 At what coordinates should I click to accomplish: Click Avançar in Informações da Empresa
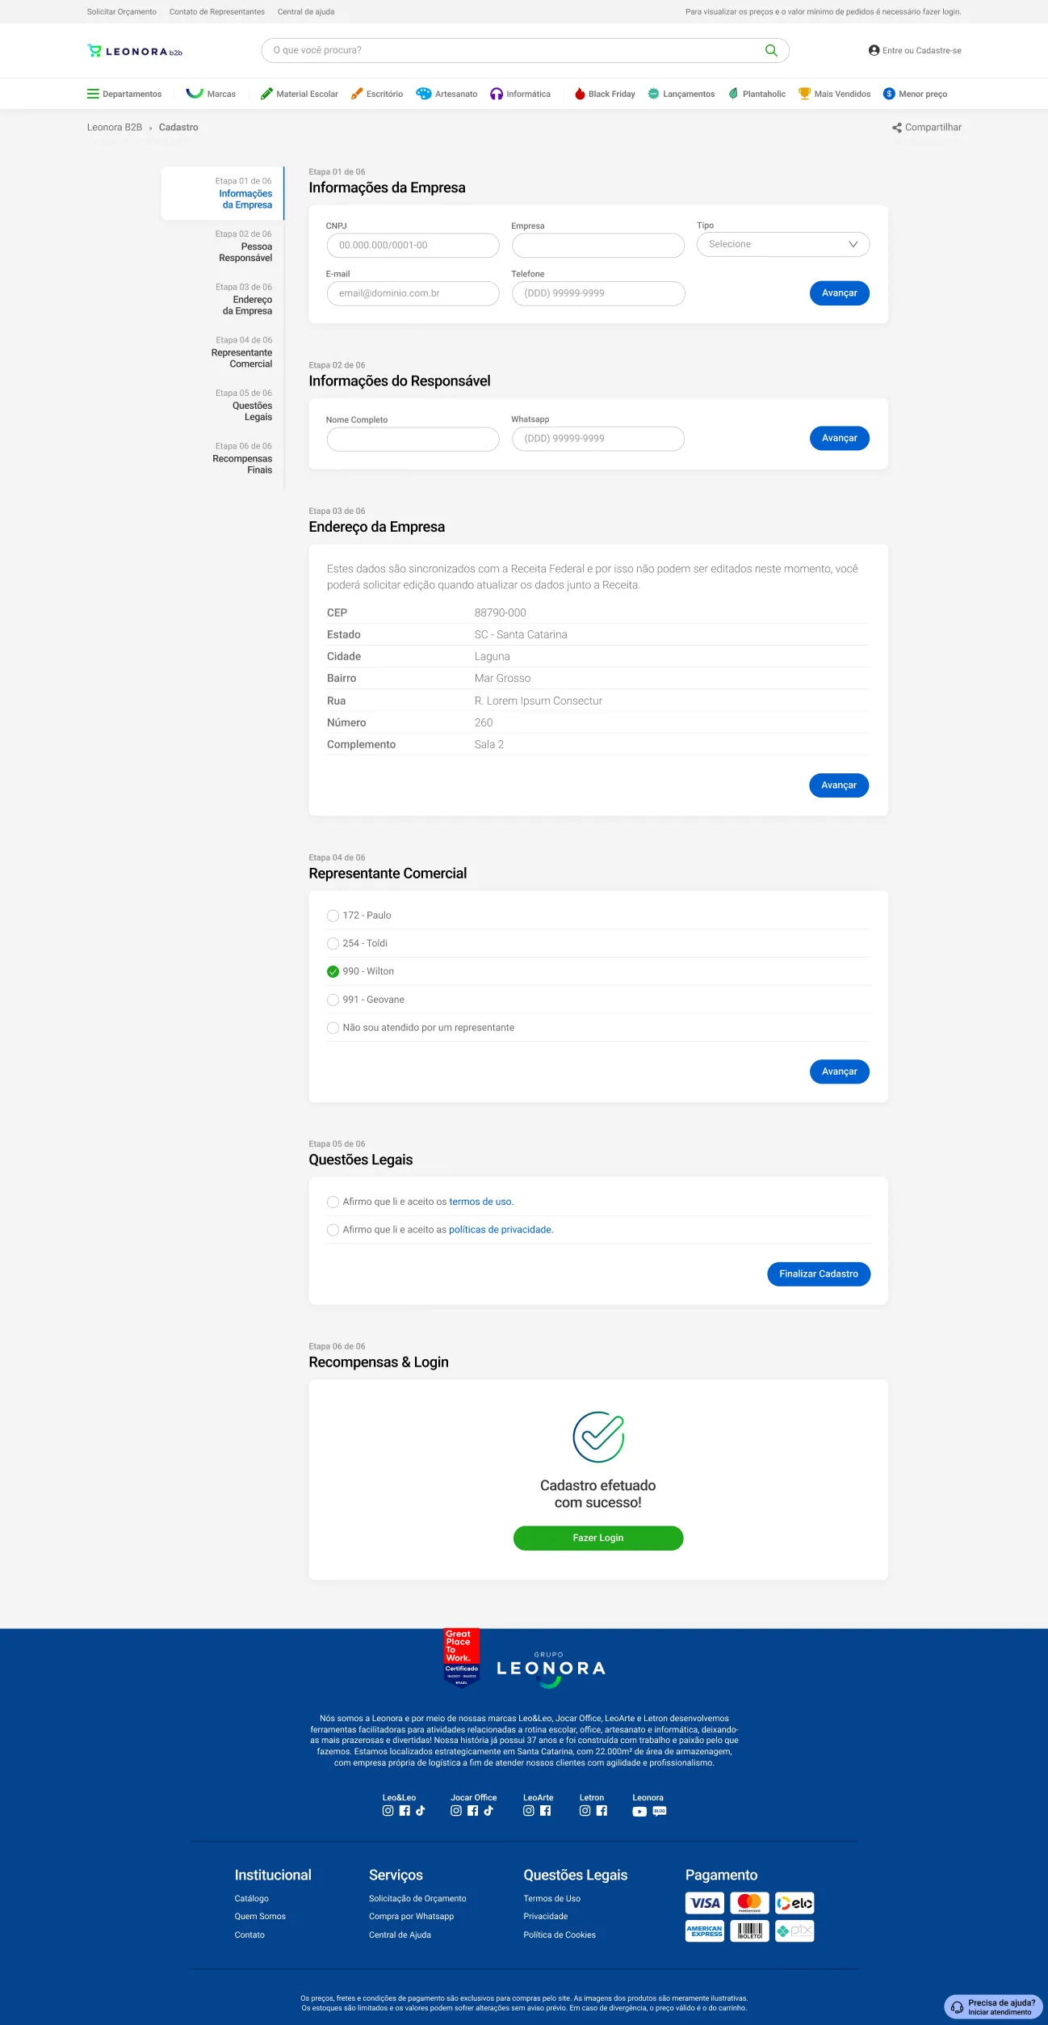pyautogui.click(x=840, y=293)
